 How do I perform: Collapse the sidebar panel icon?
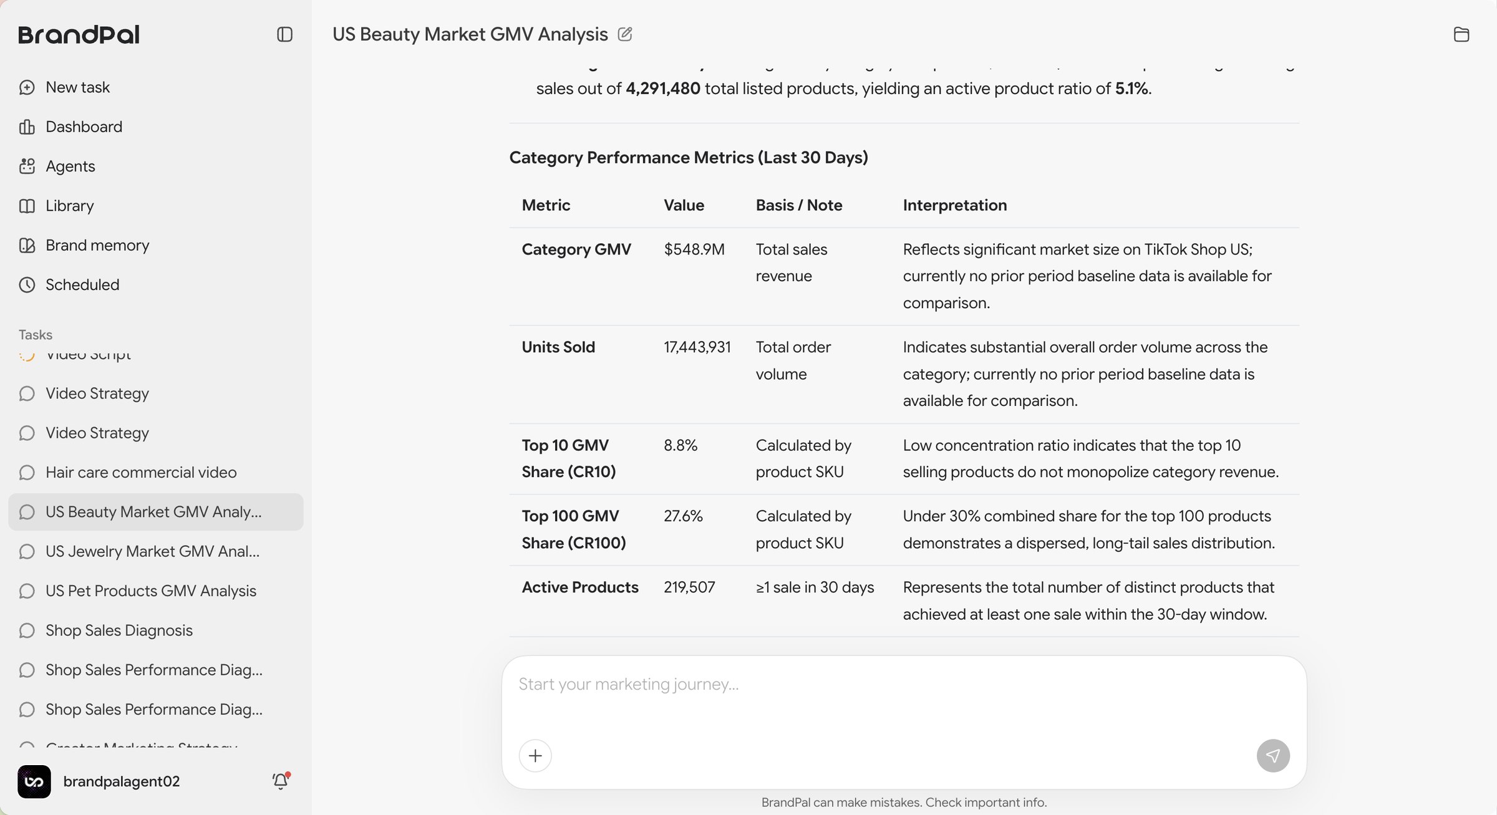(x=284, y=34)
